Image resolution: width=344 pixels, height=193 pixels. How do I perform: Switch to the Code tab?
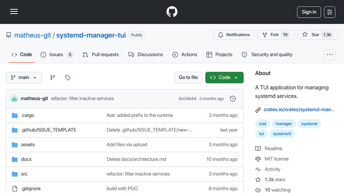pos(22,54)
